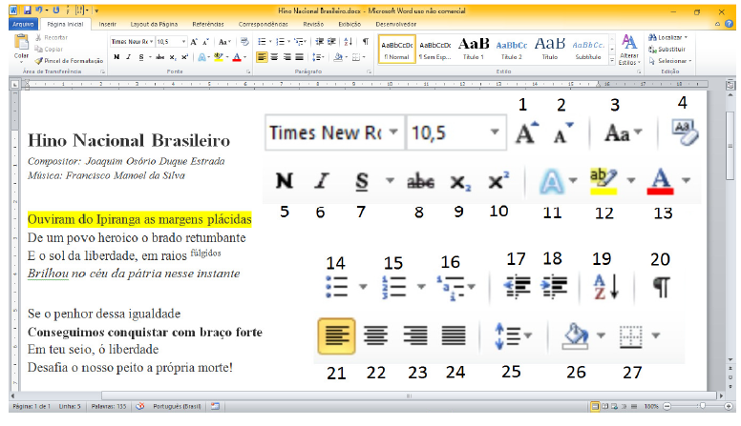Switch to the Correspondências tab
The image size is (741, 426).
tap(264, 24)
